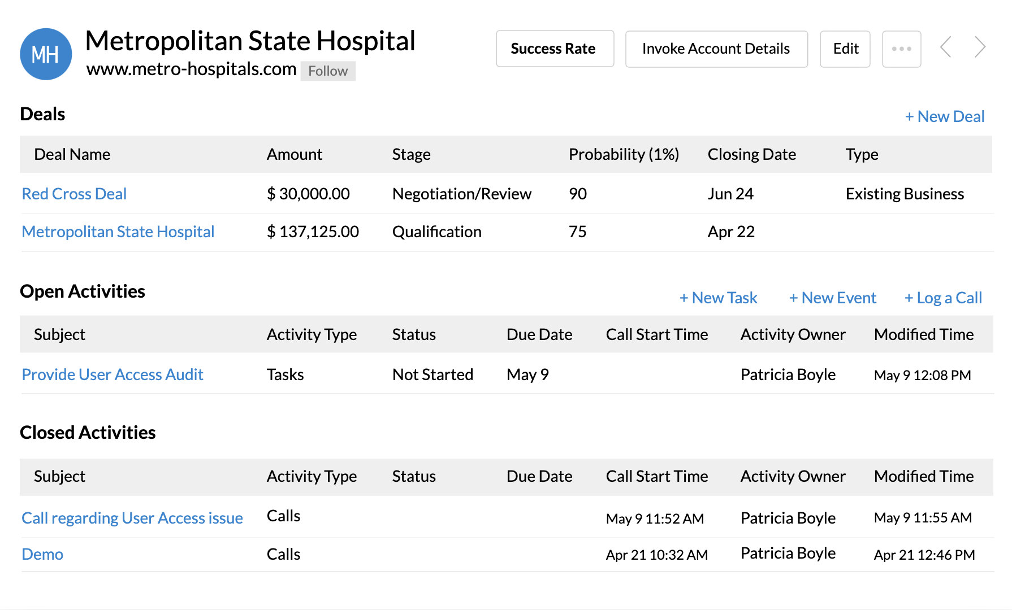This screenshot has width=1012, height=610.
Task: Sort deals by Closing Date header
Action: click(751, 154)
